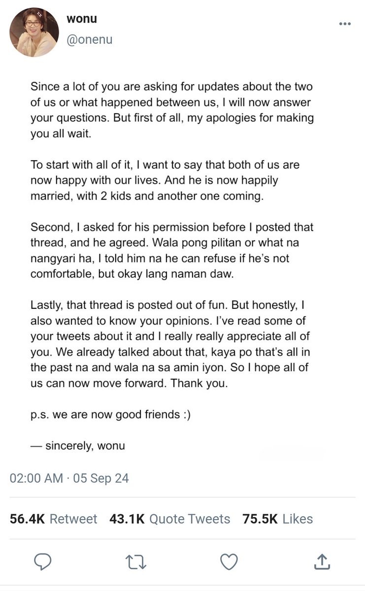Tap the retweet arrows icon

[x=136, y=561]
